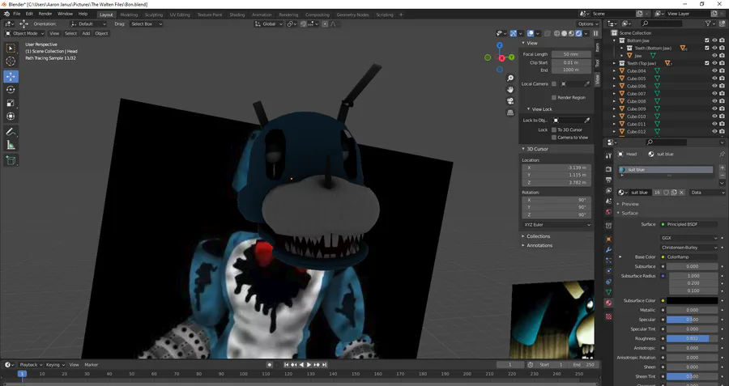Hide Cube.004 with its eye icon
This screenshot has height=386, width=729.
coord(714,71)
